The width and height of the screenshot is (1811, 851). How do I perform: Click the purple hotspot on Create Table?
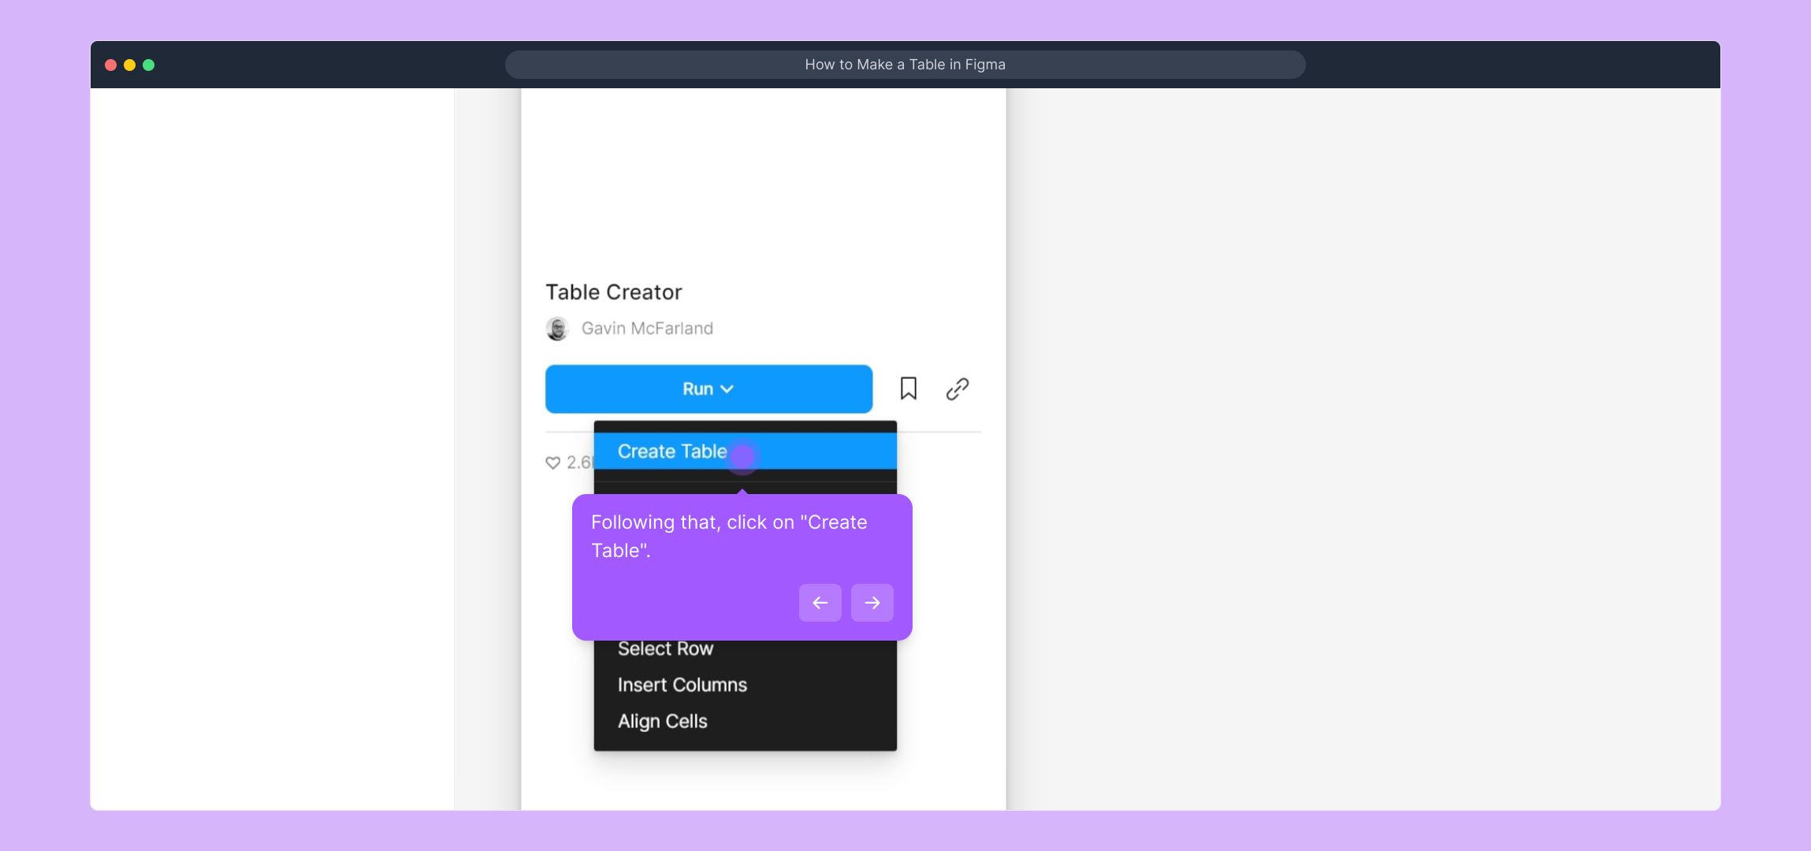(742, 455)
